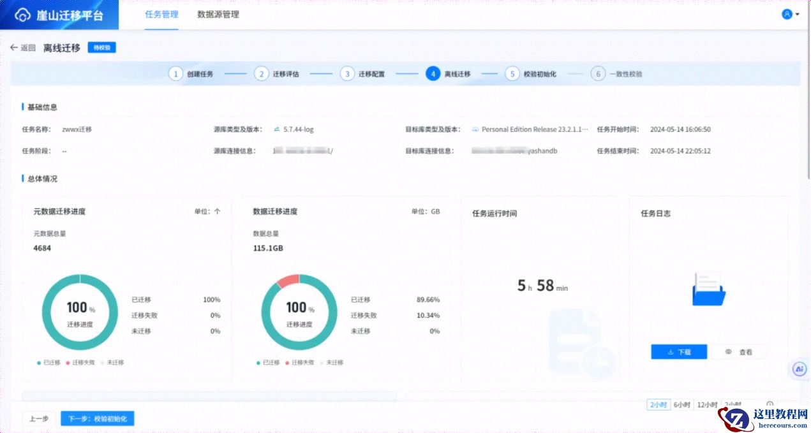Click the 任务运行时间 card title
The image size is (811, 433).
click(x=495, y=214)
